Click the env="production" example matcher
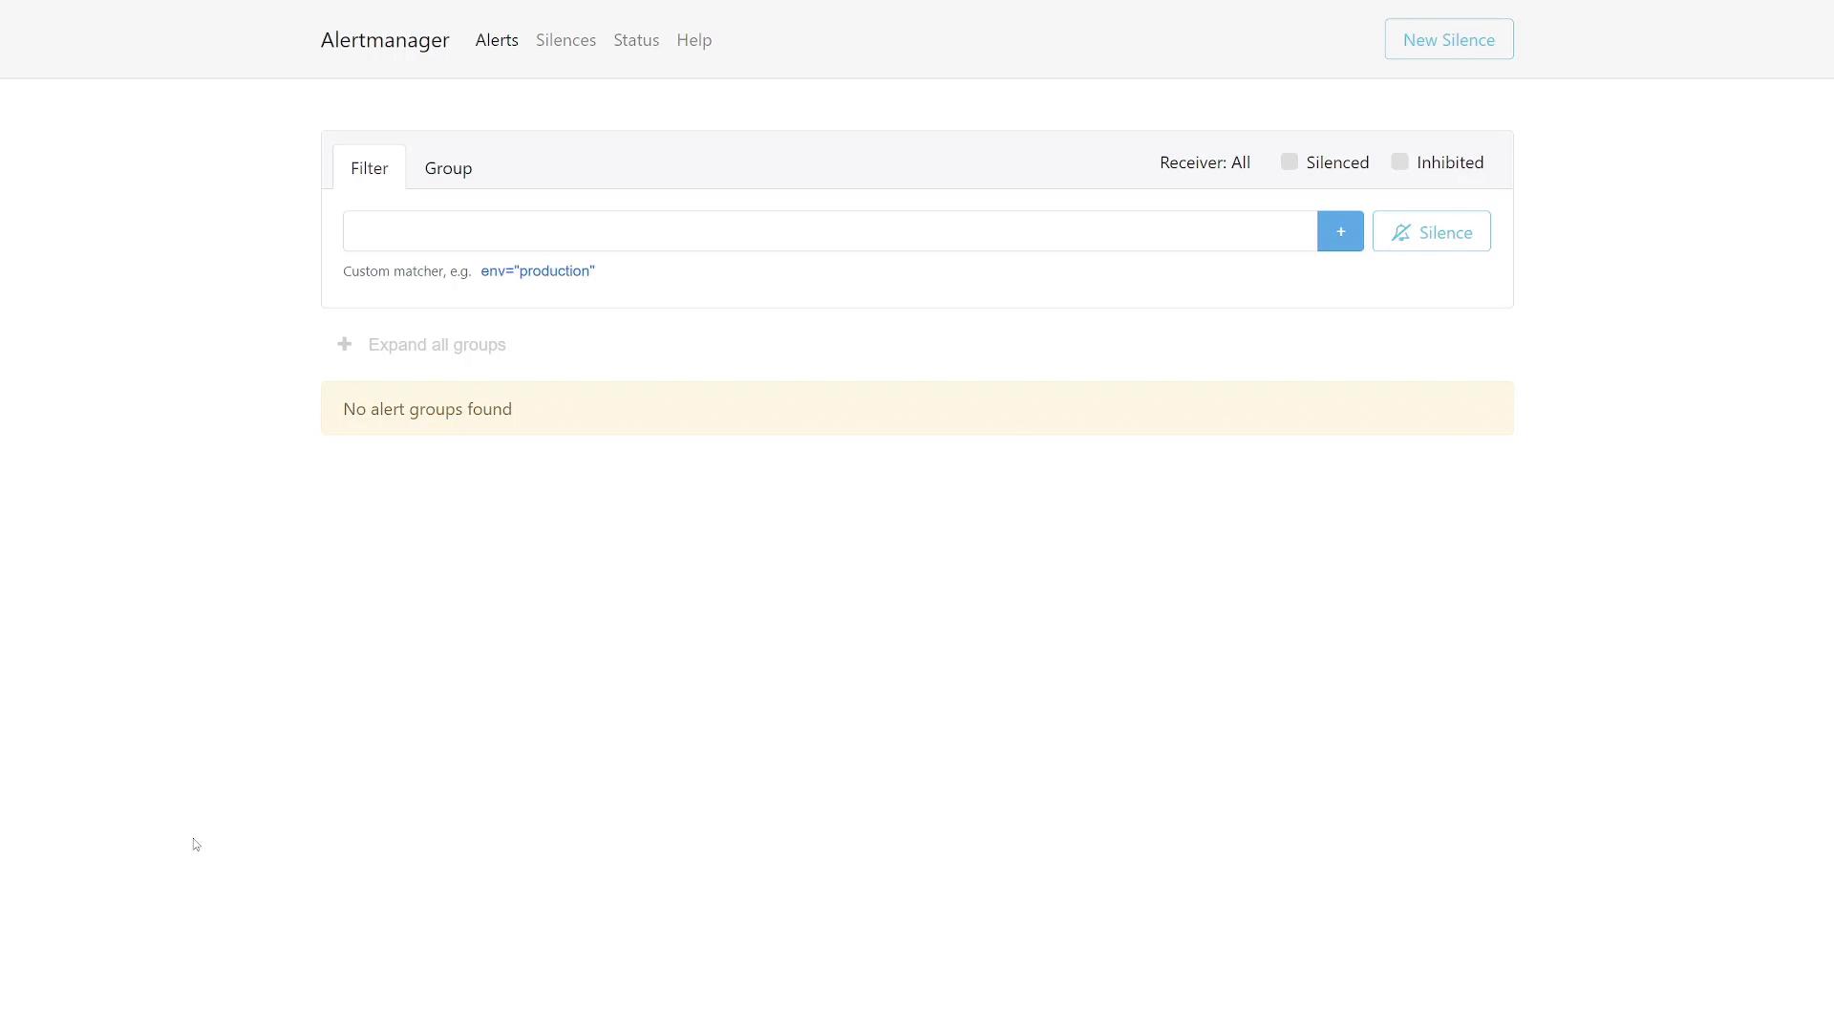This screenshot has height=1032, width=1834. click(x=538, y=271)
